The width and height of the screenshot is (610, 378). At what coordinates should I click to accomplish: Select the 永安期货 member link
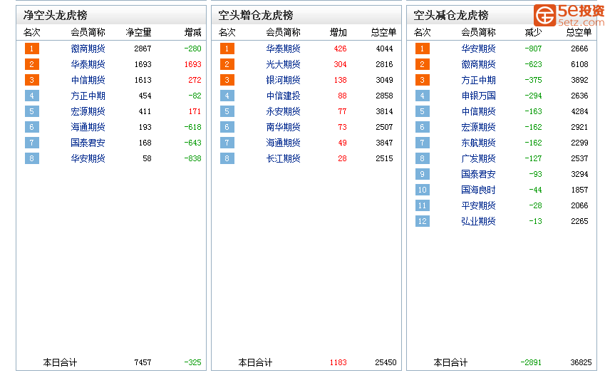click(x=283, y=111)
